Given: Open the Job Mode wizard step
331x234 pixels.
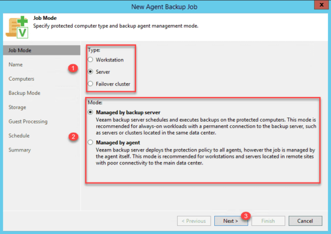Looking at the screenshot, I should (42, 50).
